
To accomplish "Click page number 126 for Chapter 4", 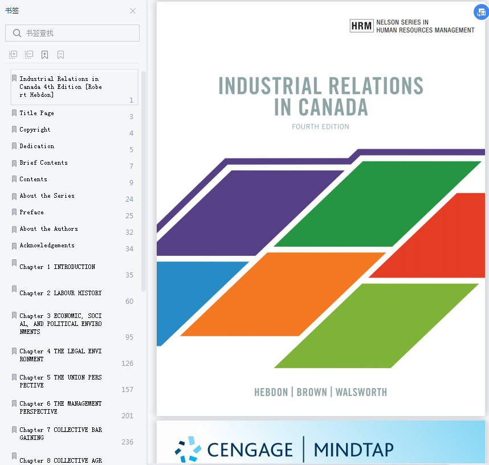I will [127, 364].
